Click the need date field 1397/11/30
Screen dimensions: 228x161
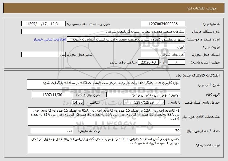coord(52,95)
